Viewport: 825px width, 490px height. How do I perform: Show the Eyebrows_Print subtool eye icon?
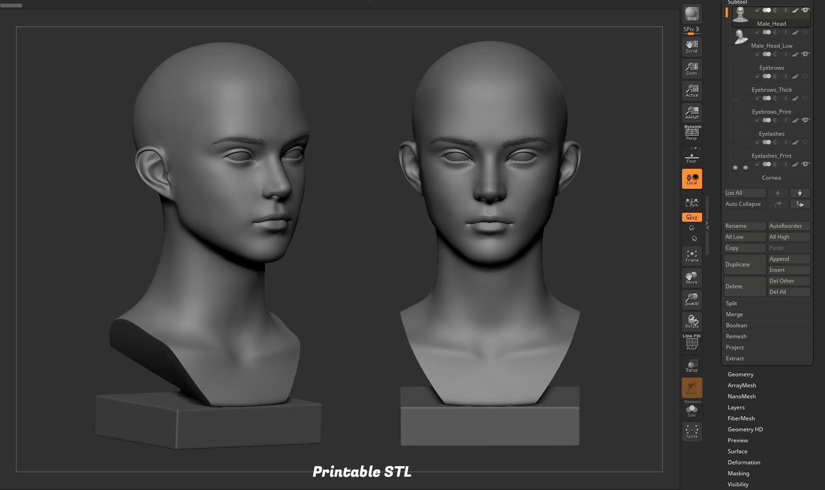[x=805, y=98]
